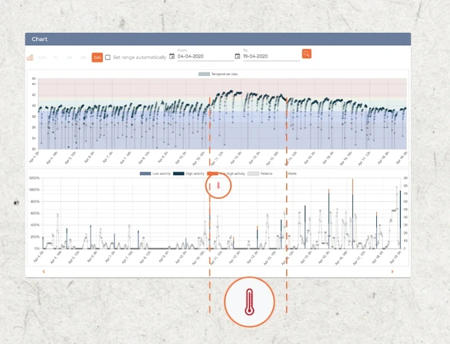Click the bar chart icon in the toolbar
Viewport: 450px width, 344px height.
coord(30,57)
